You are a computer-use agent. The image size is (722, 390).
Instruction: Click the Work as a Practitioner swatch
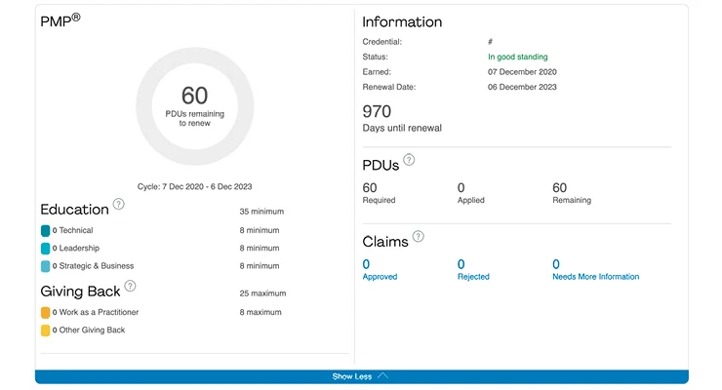[x=45, y=312]
